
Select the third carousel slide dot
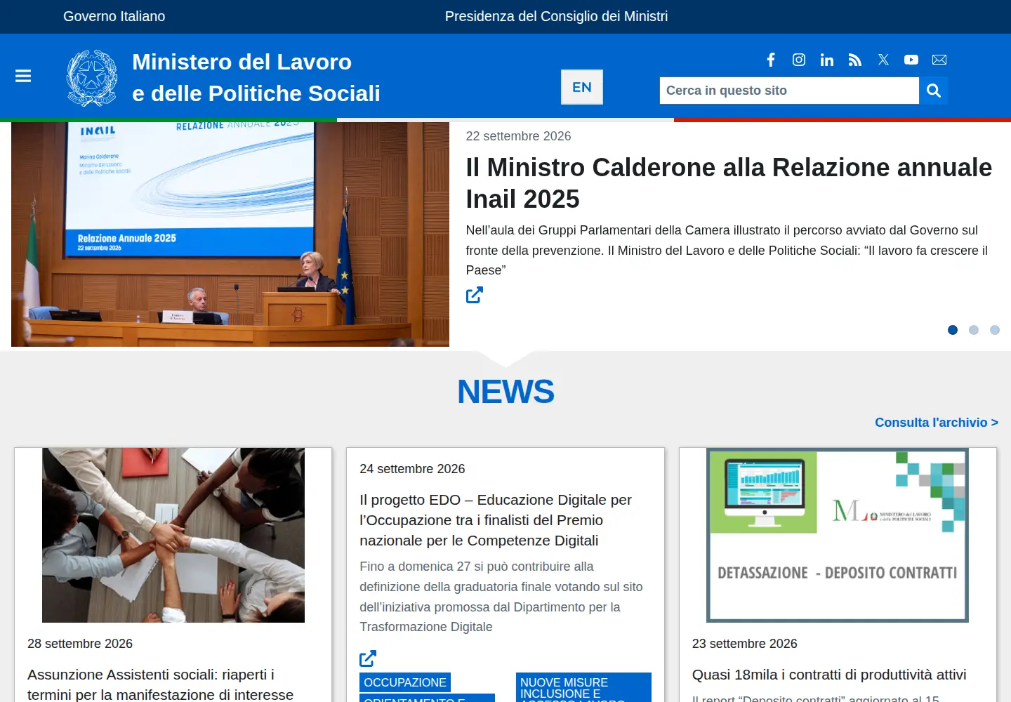click(995, 330)
